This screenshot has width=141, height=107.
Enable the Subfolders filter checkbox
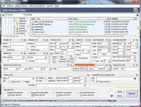[x=46, y=81]
